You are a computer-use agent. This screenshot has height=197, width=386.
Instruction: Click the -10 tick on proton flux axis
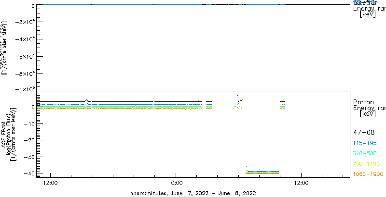pos(29,123)
